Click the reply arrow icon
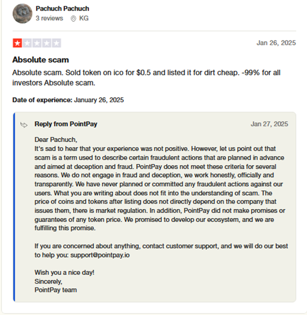 click(24, 124)
